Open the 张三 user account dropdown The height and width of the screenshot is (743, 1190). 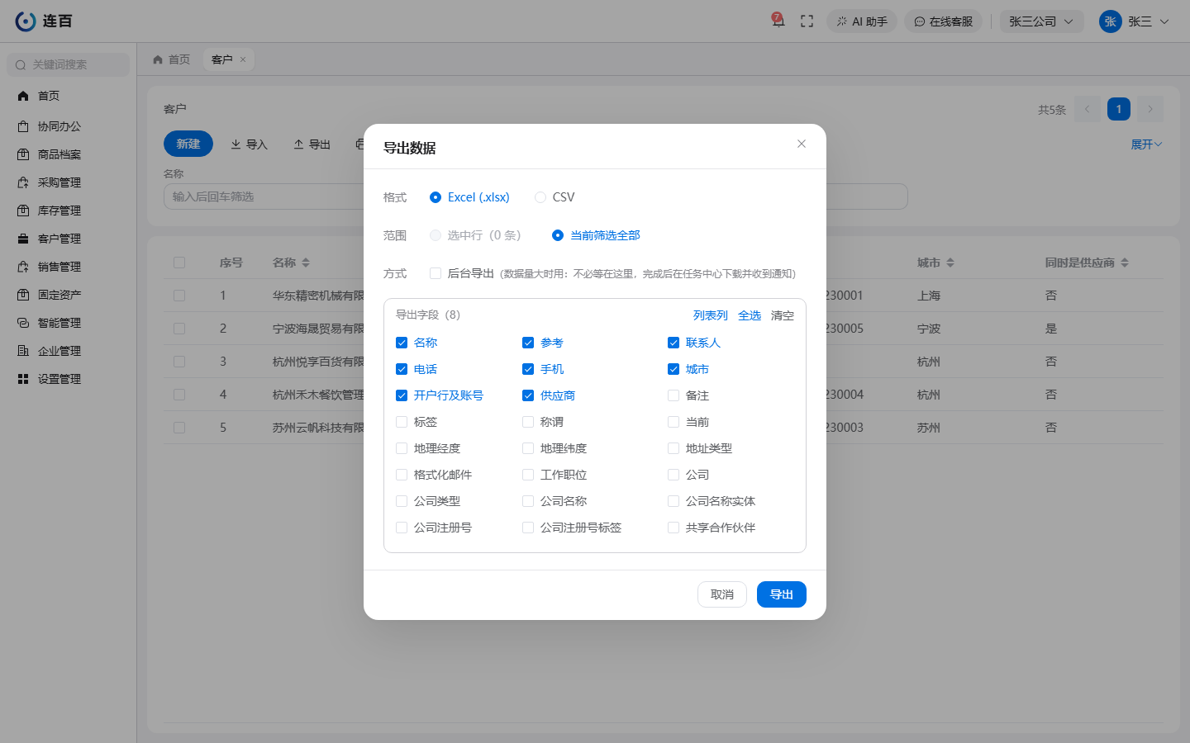[1135, 21]
